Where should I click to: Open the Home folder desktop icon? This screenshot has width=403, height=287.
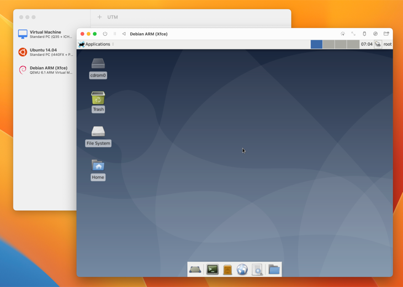98,166
